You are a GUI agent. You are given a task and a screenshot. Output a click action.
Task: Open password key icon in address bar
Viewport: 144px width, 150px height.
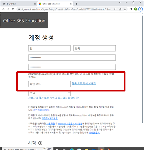[115, 9]
